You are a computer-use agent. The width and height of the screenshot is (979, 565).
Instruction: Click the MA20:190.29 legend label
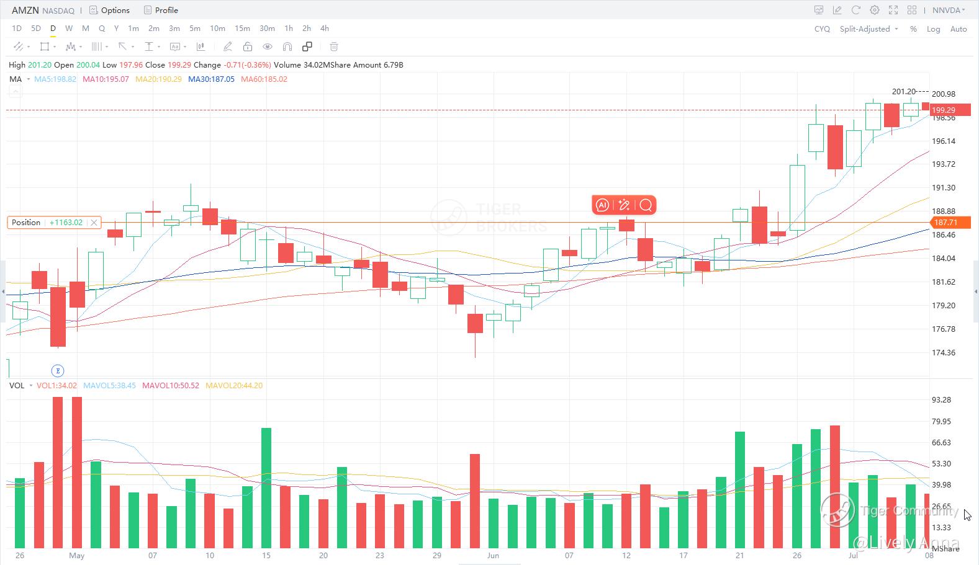click(158, 79)
